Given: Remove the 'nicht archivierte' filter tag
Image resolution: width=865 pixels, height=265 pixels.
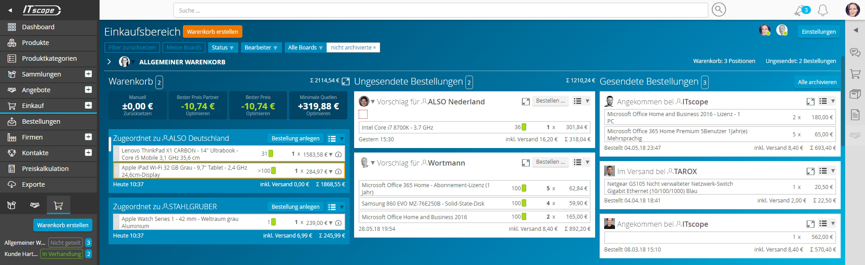Looking at the screenshot, I should pyautogui.click(x=374, y=48).
